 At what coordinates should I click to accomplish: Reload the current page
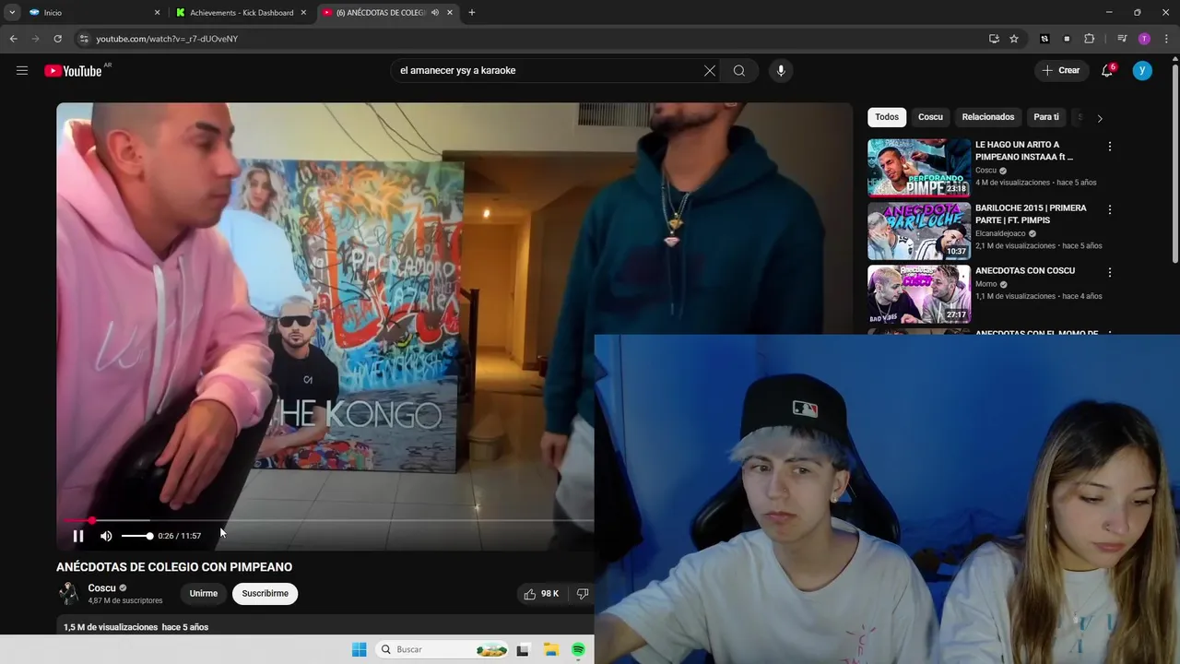pos(57,39)
